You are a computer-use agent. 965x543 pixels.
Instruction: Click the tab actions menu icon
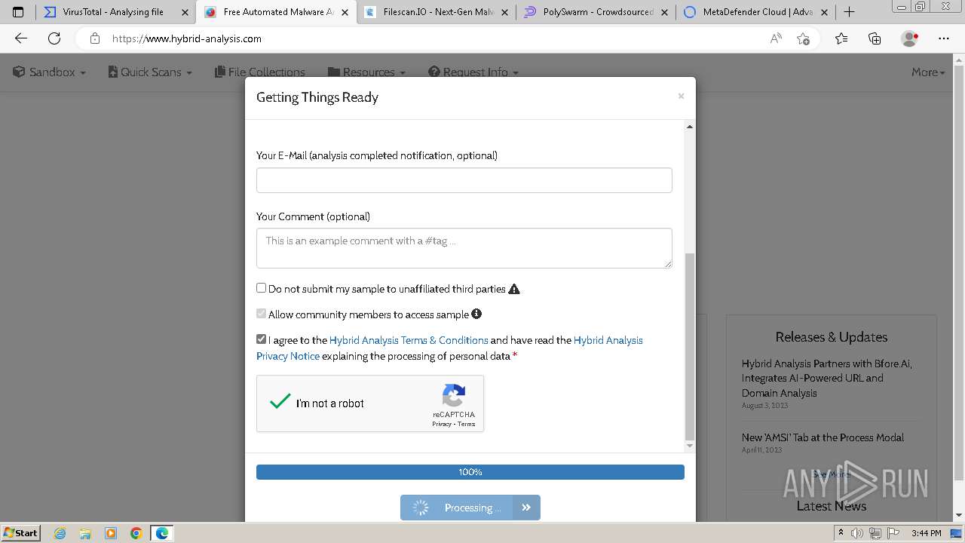coord(18,12)
